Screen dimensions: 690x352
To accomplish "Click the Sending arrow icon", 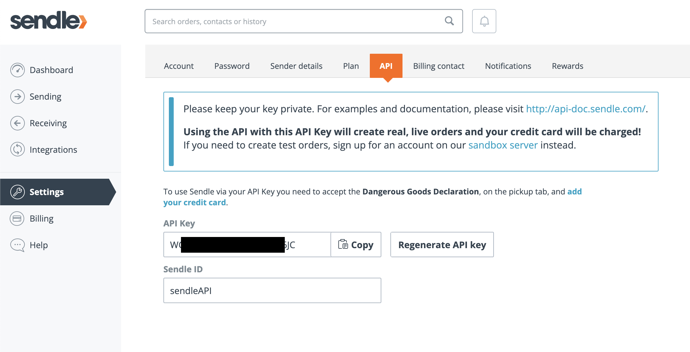I will pyautogui.click(x=18, y=97).
